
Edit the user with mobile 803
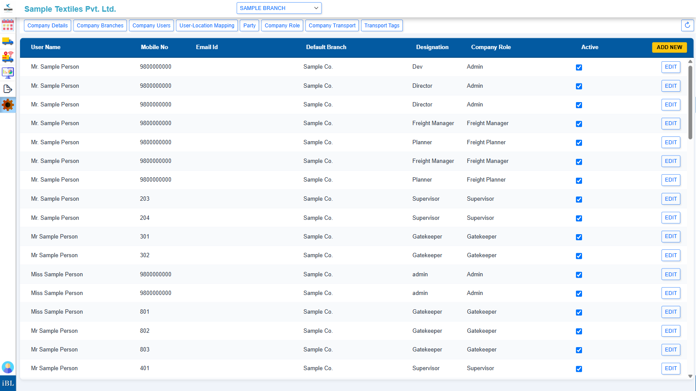point(671,350)
